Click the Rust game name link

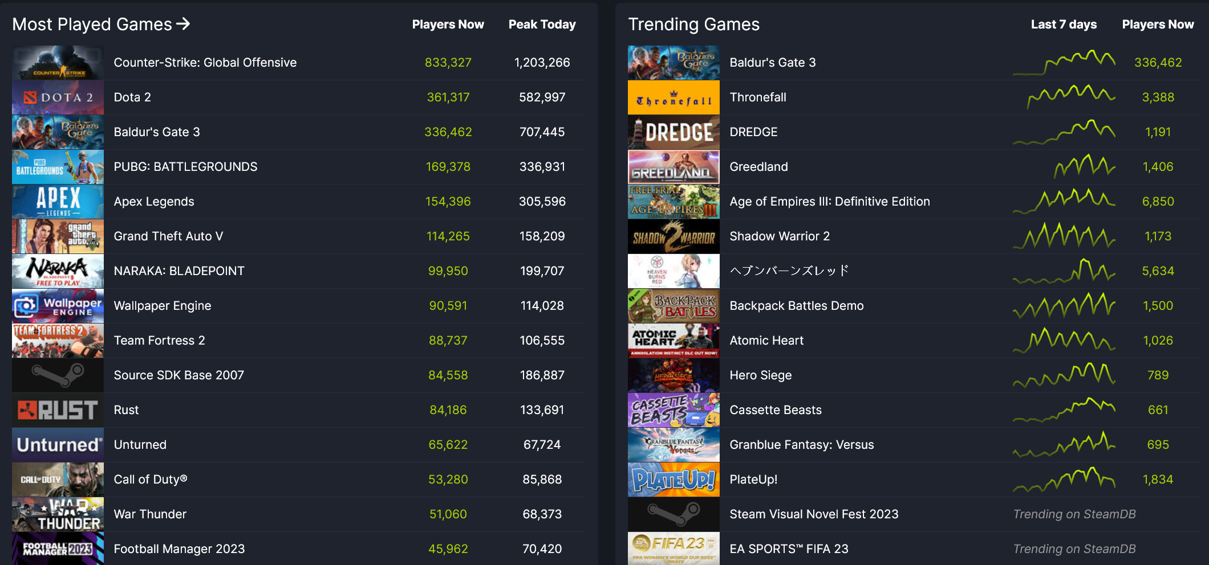126,410
